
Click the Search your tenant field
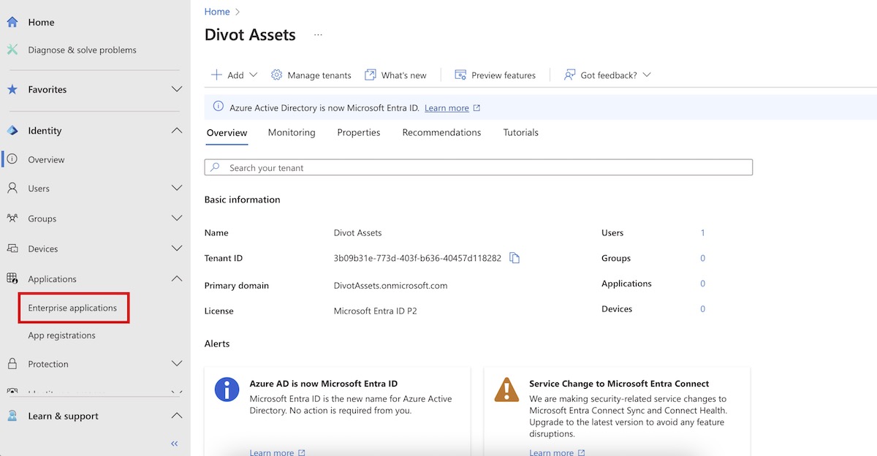coord(479,167)
